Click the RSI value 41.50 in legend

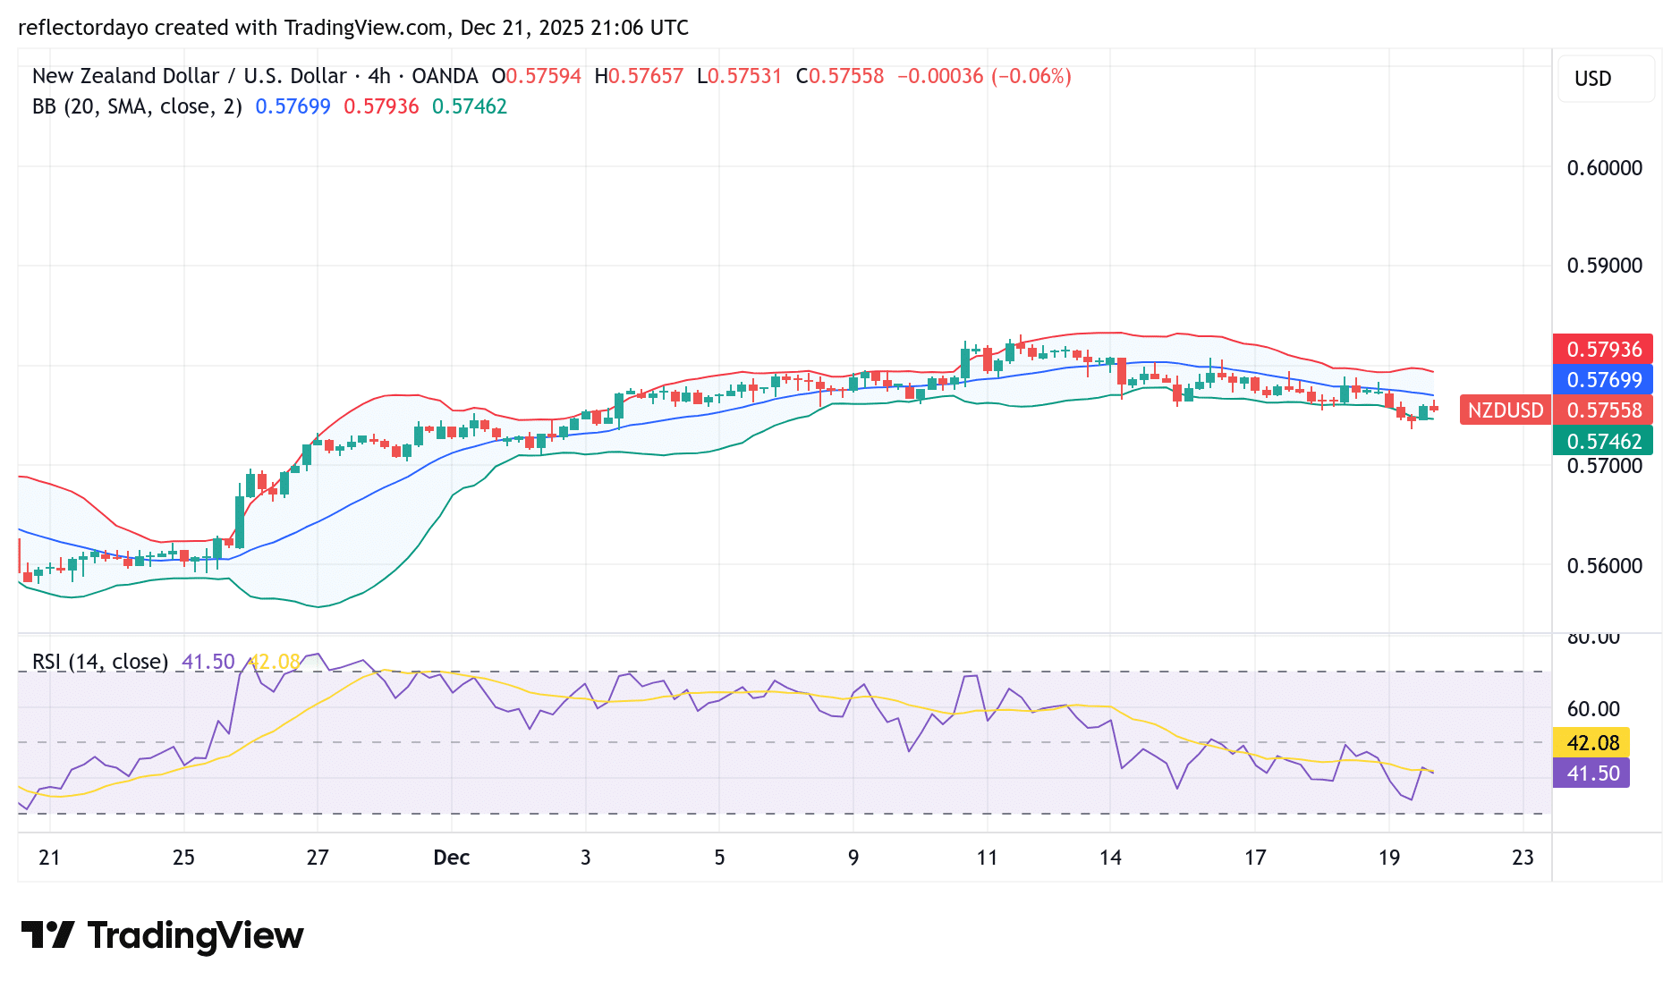[208, 662]
